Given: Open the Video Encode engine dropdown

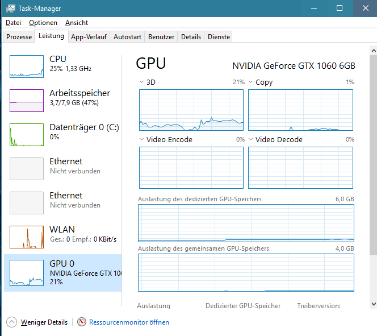Looking at the screenshot, I should (141, 139).
